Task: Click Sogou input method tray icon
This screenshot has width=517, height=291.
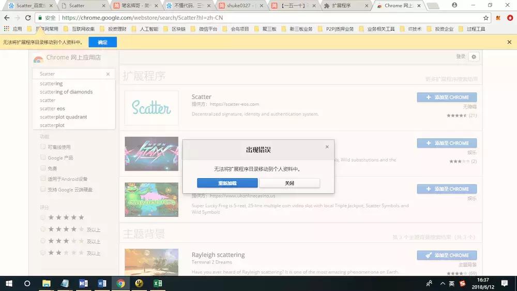Action: 462,283
